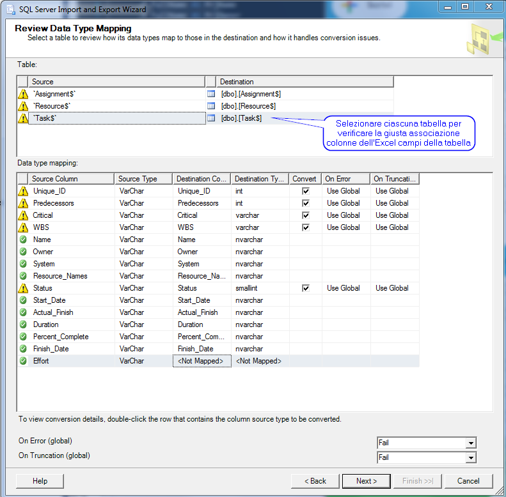Click the wizard title bar icon
506x497 pixels.
(10, 10)
